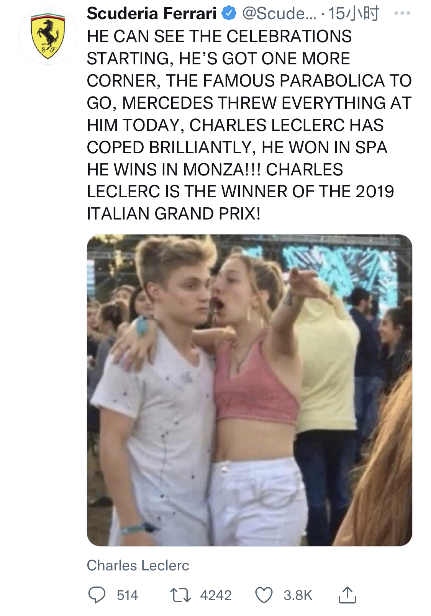Click the 15小时 tweet timestamp
The image size is (431, 616).
tap(354, 14)
